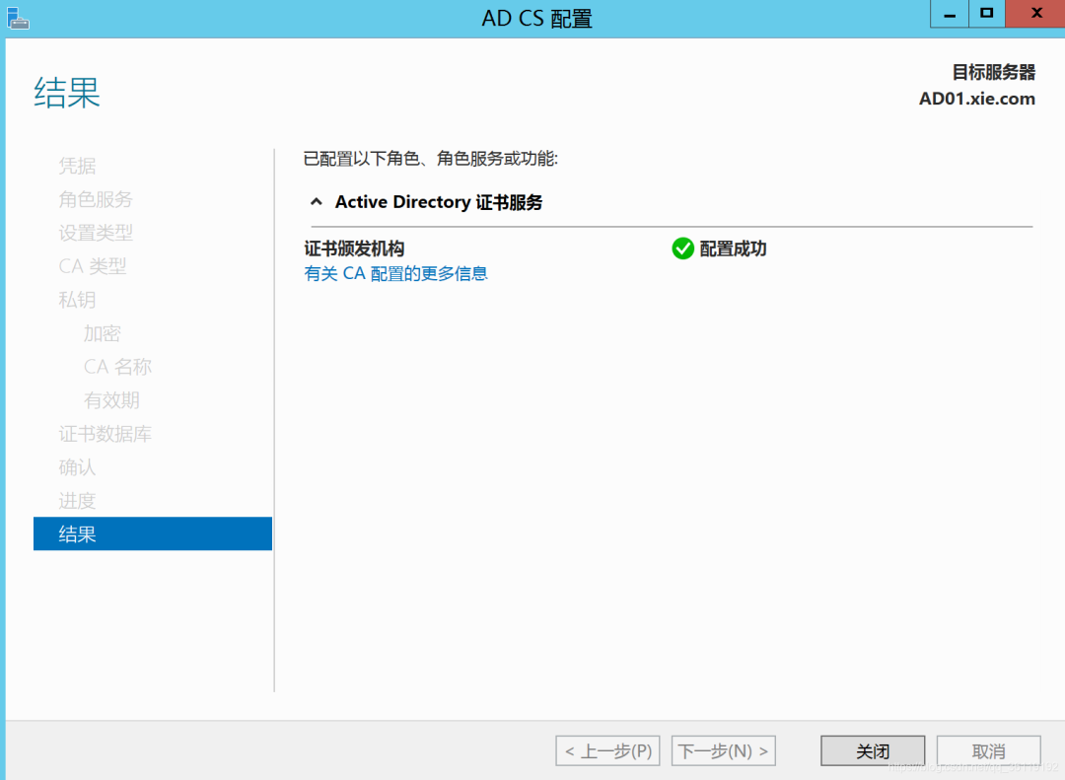This screenshot has width=1065, height=780.
Task: Go to the 角色服务 step
Action: [95, 199]
